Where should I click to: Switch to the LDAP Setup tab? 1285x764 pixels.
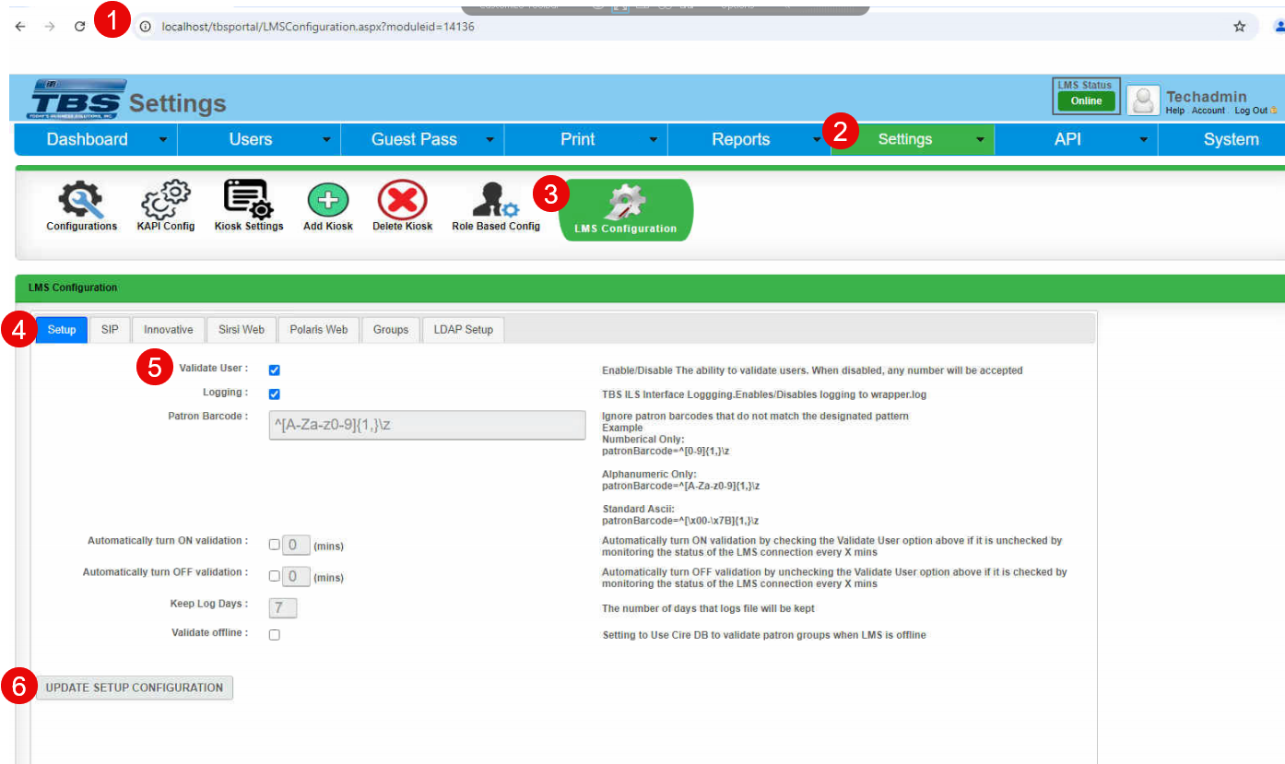[x=464, y=330]
